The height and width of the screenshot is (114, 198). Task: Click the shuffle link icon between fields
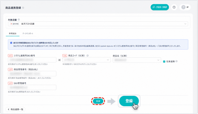pos(59,60)
